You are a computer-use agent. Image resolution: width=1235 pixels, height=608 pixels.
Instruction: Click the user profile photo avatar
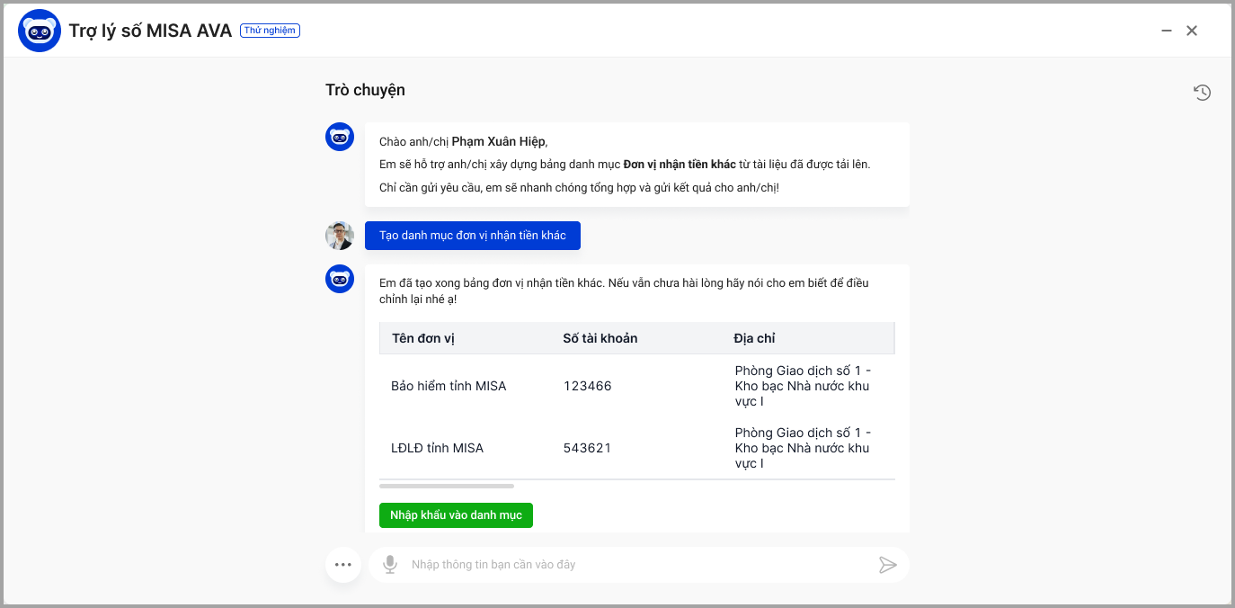pyautogui.click(x=340, y=236)
